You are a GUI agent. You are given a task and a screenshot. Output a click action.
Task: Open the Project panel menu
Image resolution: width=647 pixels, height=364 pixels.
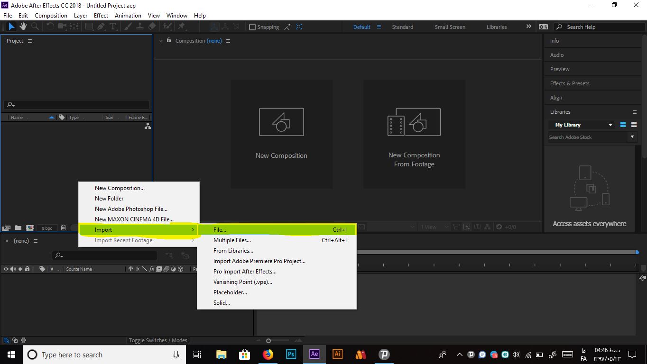(30, 41)
